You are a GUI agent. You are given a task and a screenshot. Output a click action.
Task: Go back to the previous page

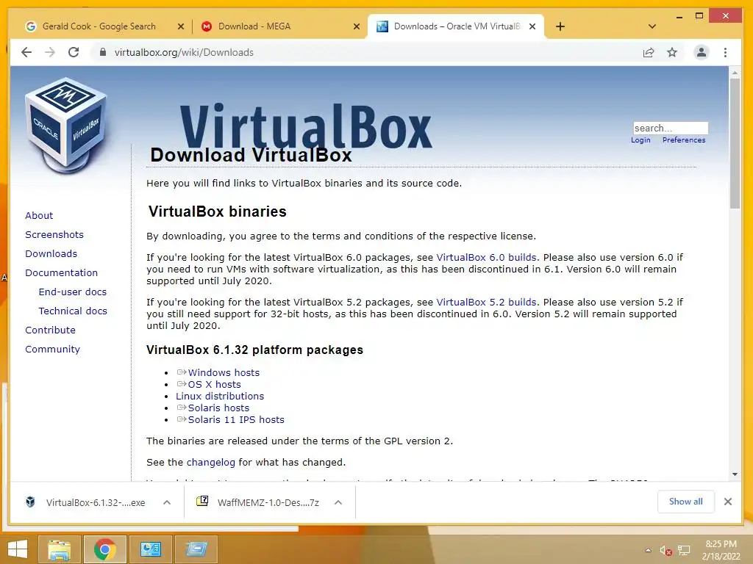[x=26, y=52]
